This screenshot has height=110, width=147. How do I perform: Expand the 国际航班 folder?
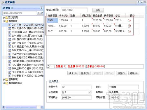coord(4,79)
